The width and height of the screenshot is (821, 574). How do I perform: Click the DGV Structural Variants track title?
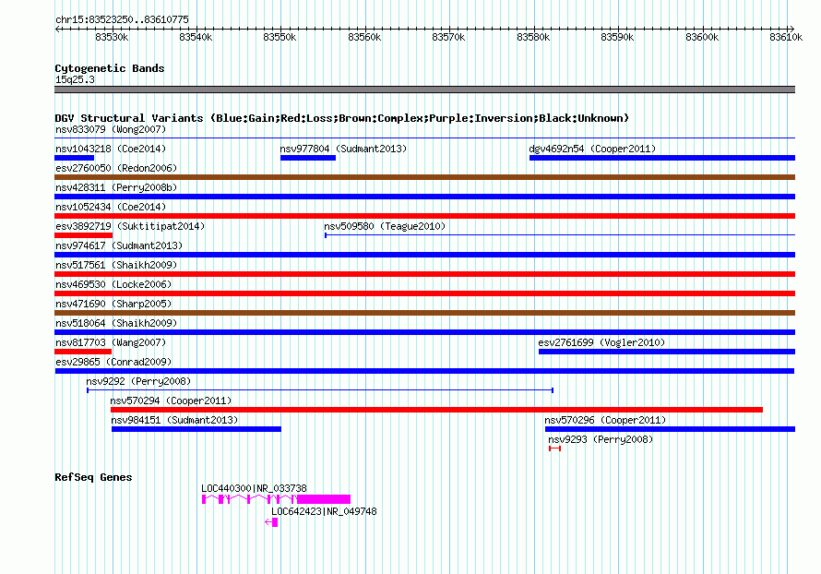tap(342, 118)
